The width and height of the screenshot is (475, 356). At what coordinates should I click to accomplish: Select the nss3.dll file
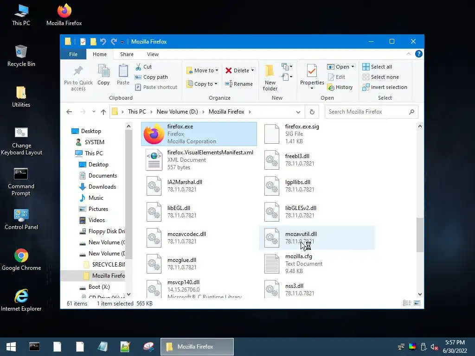point(317,290)
